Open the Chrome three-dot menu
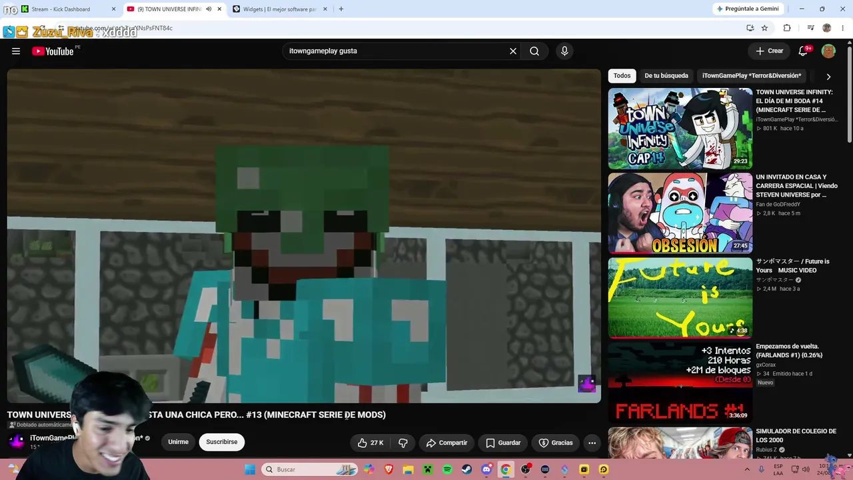Image resolution: width=853 pixels, height=480 pixels. pos(844,28)
